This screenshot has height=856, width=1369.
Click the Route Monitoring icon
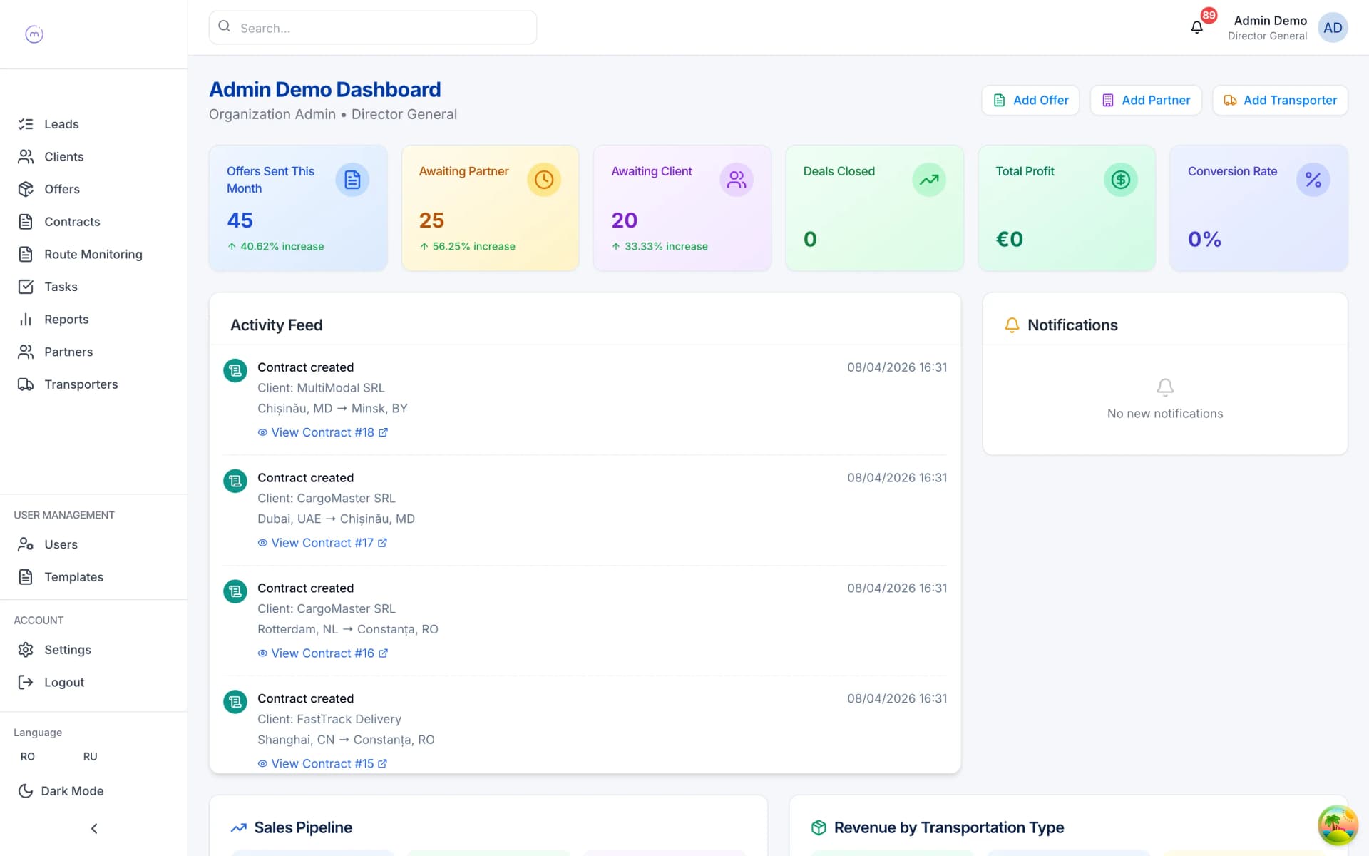[x=26, y=254]
